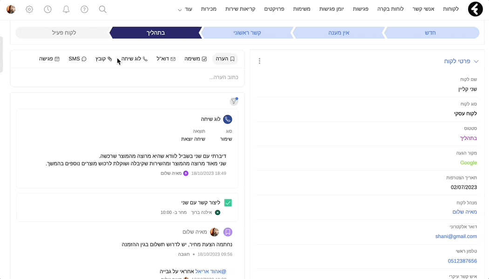The height and width of the screenshot is (279, 489).
Task: Open the recent history clock icon
Action: pyautogui.click(x=48, y=9)
